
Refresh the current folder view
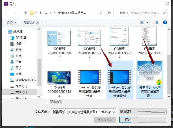[109, 13]
